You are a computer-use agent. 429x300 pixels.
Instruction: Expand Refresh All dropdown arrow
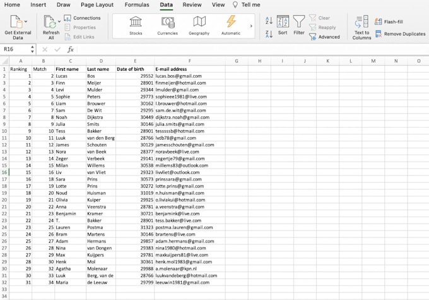tap(59, 21)
